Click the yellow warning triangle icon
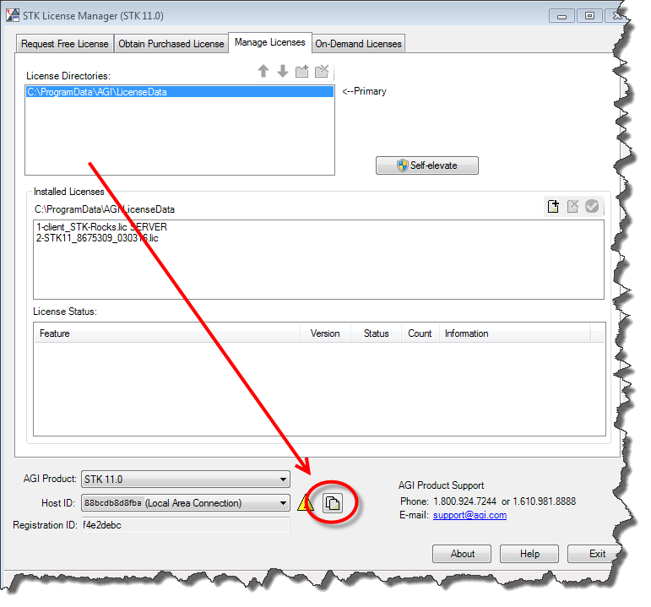The width and height of the screenshot is (651, 607). (x=305, y=502)
